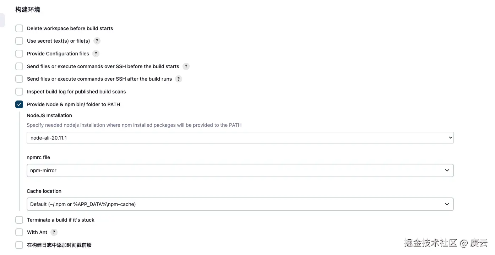Enable 在构建日志中添加时间戳前缀 checkbox

point(19,245)
